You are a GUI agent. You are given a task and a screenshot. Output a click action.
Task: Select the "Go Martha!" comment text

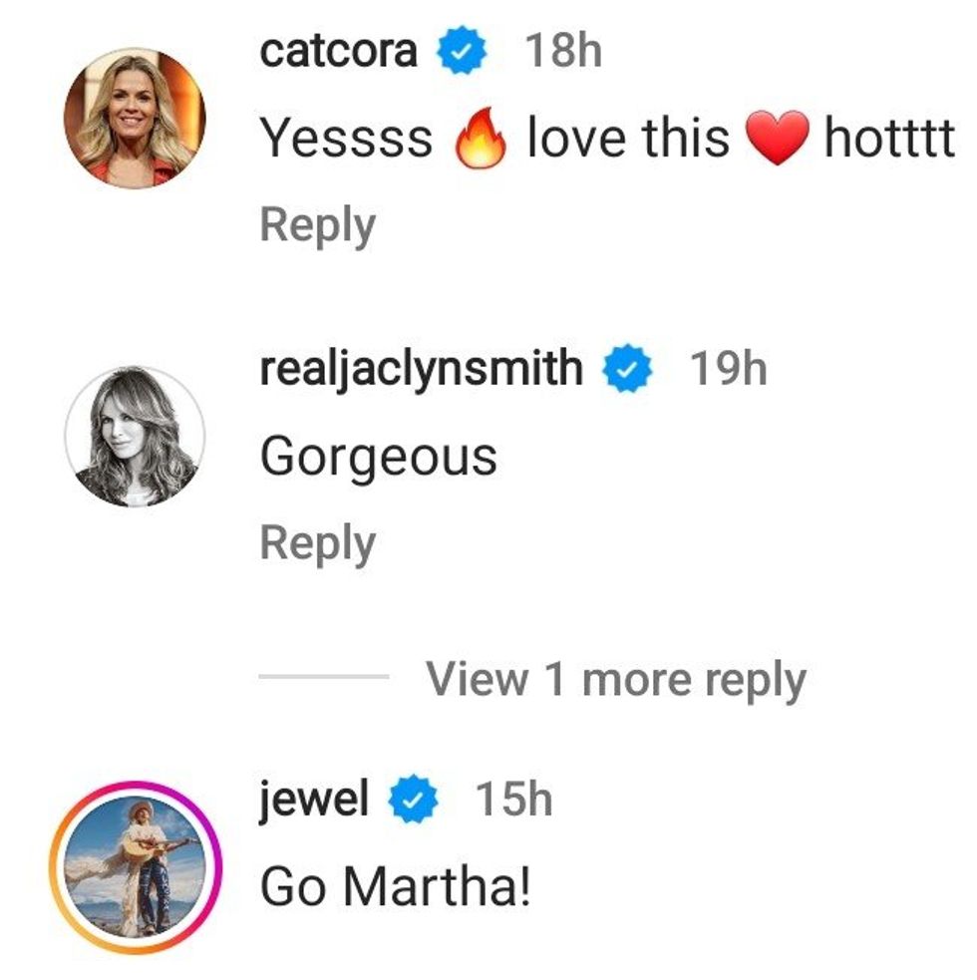pyautogui.click(x=395, y=887)
